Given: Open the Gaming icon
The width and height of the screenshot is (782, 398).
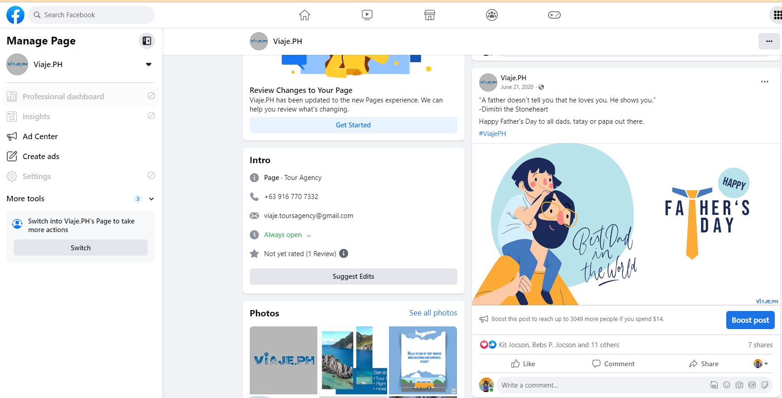Looking at the screenshot, I should (554, 15).
